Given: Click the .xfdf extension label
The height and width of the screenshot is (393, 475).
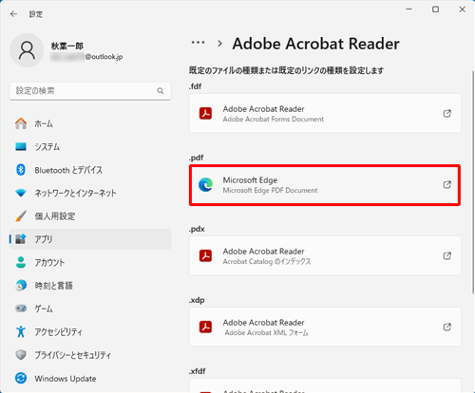Looking at the screenshot, I should [x=198, y=371].
